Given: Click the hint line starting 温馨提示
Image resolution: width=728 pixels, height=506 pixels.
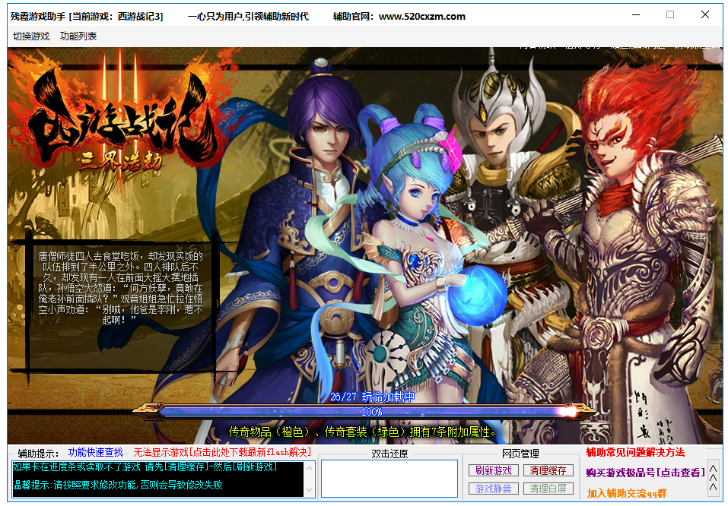Looking at the screenshot, I should 117,485.
